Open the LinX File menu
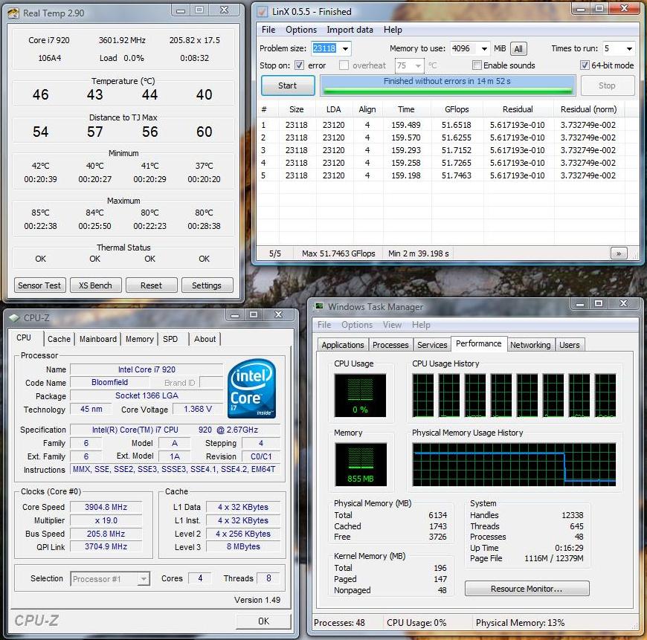 coord(268,30)
